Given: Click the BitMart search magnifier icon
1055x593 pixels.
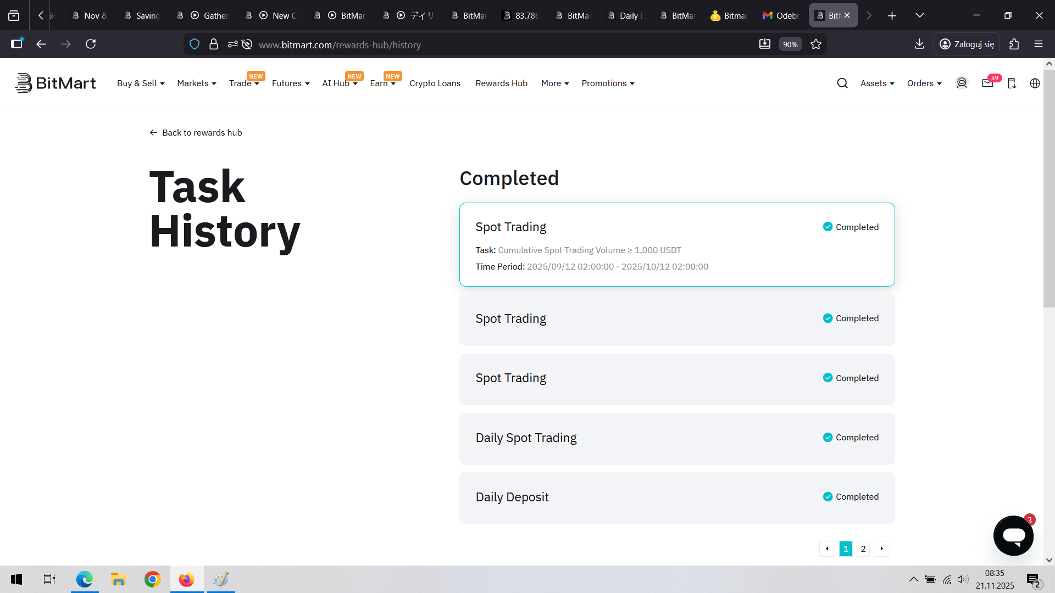Looking at the screenshot, I should [842, 83].
